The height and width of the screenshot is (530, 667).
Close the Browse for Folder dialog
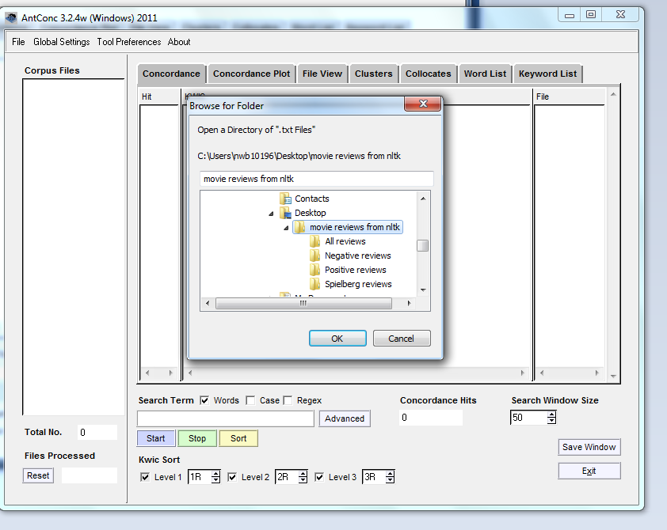pyautogui.click(x=421, y=104)
